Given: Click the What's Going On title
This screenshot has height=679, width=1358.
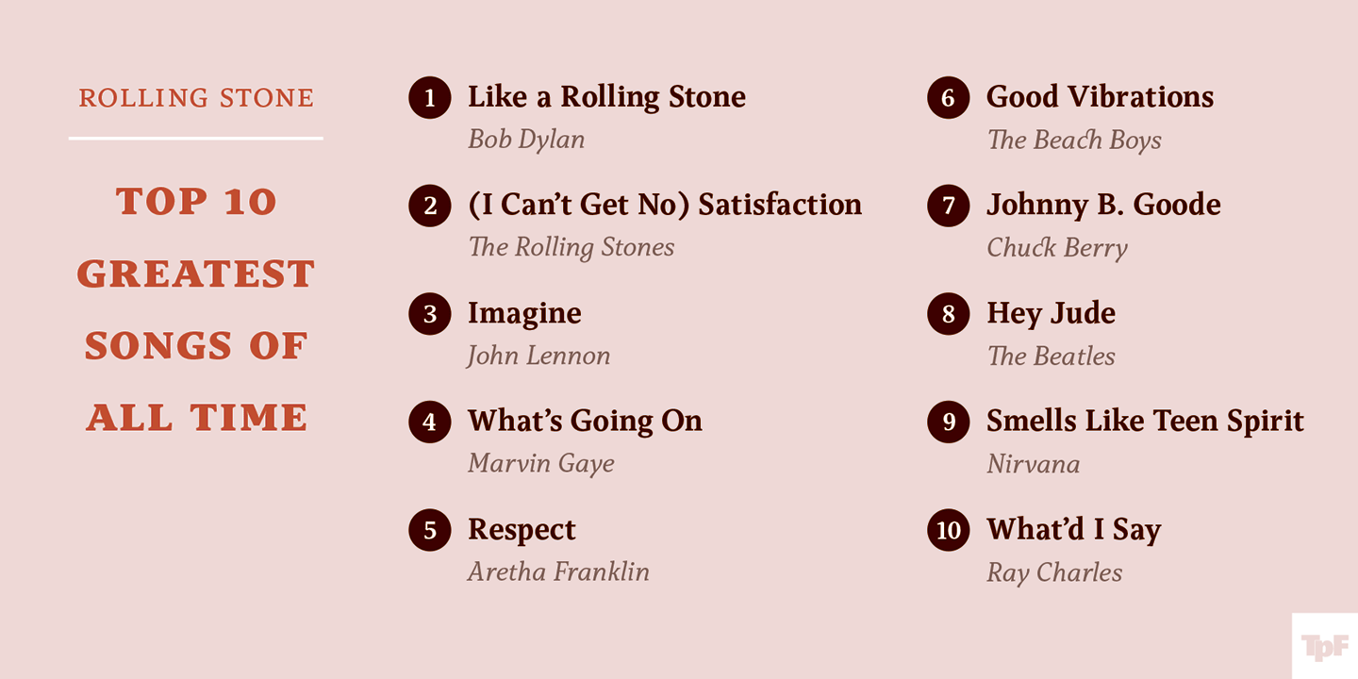Looking at the screenshot, I should [x=585, y=422].
